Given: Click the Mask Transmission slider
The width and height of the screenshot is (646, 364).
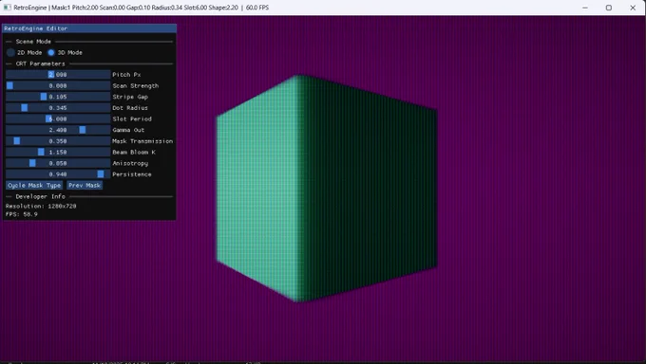Looking at the screenshot, I should coord(58,141).
